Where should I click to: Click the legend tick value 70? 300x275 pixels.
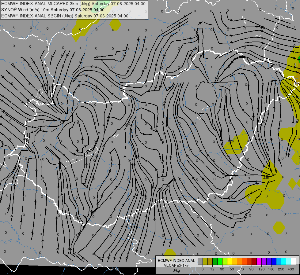(x=242, y=269)
